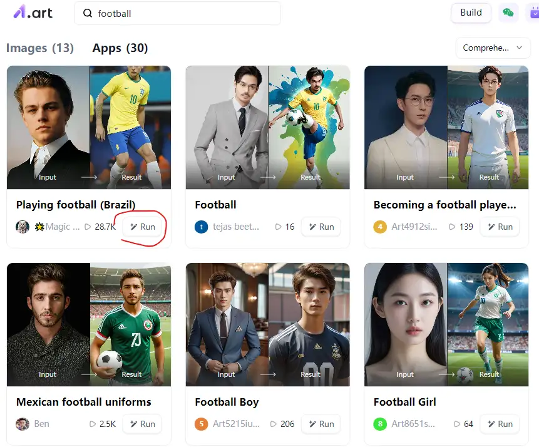Click the Art8651s author avatar

click(x=380, y=424)
